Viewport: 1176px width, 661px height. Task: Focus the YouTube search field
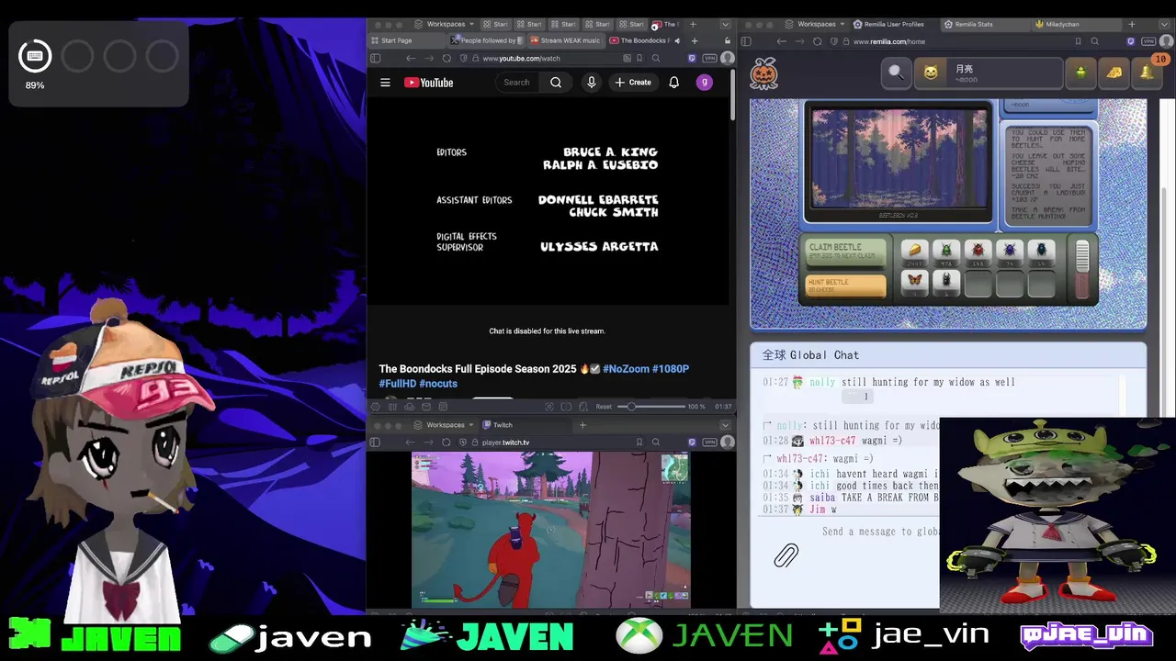click(516, 83)
